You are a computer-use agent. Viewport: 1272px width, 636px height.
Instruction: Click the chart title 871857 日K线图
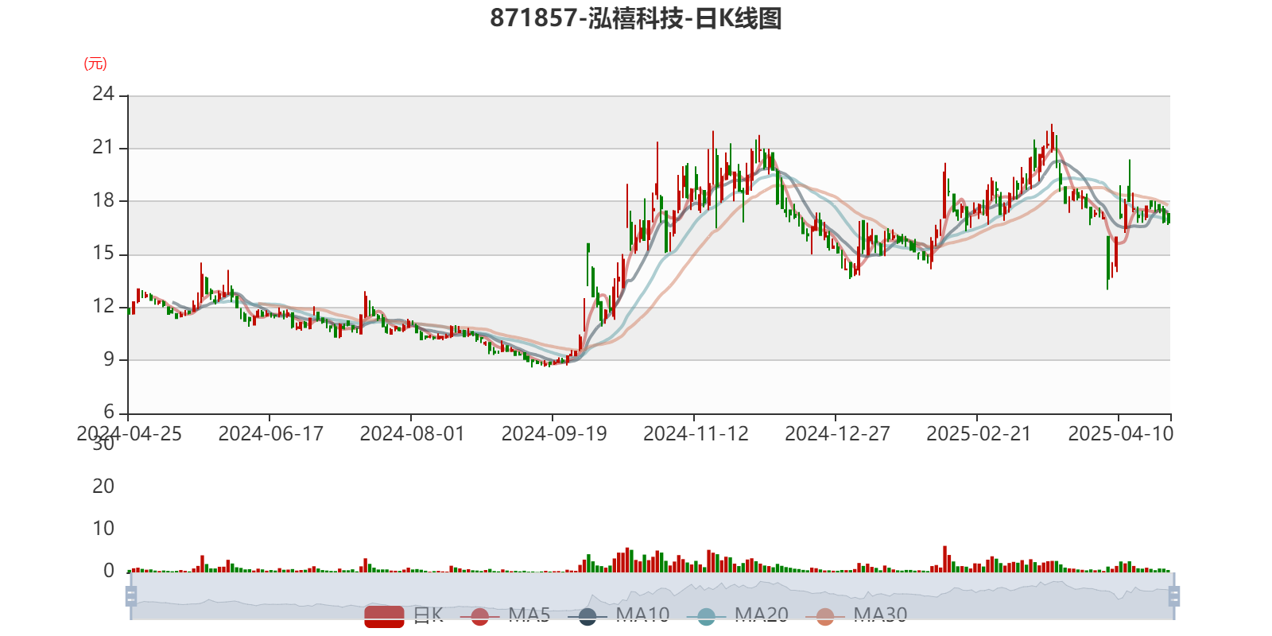[x=635, y=18]
